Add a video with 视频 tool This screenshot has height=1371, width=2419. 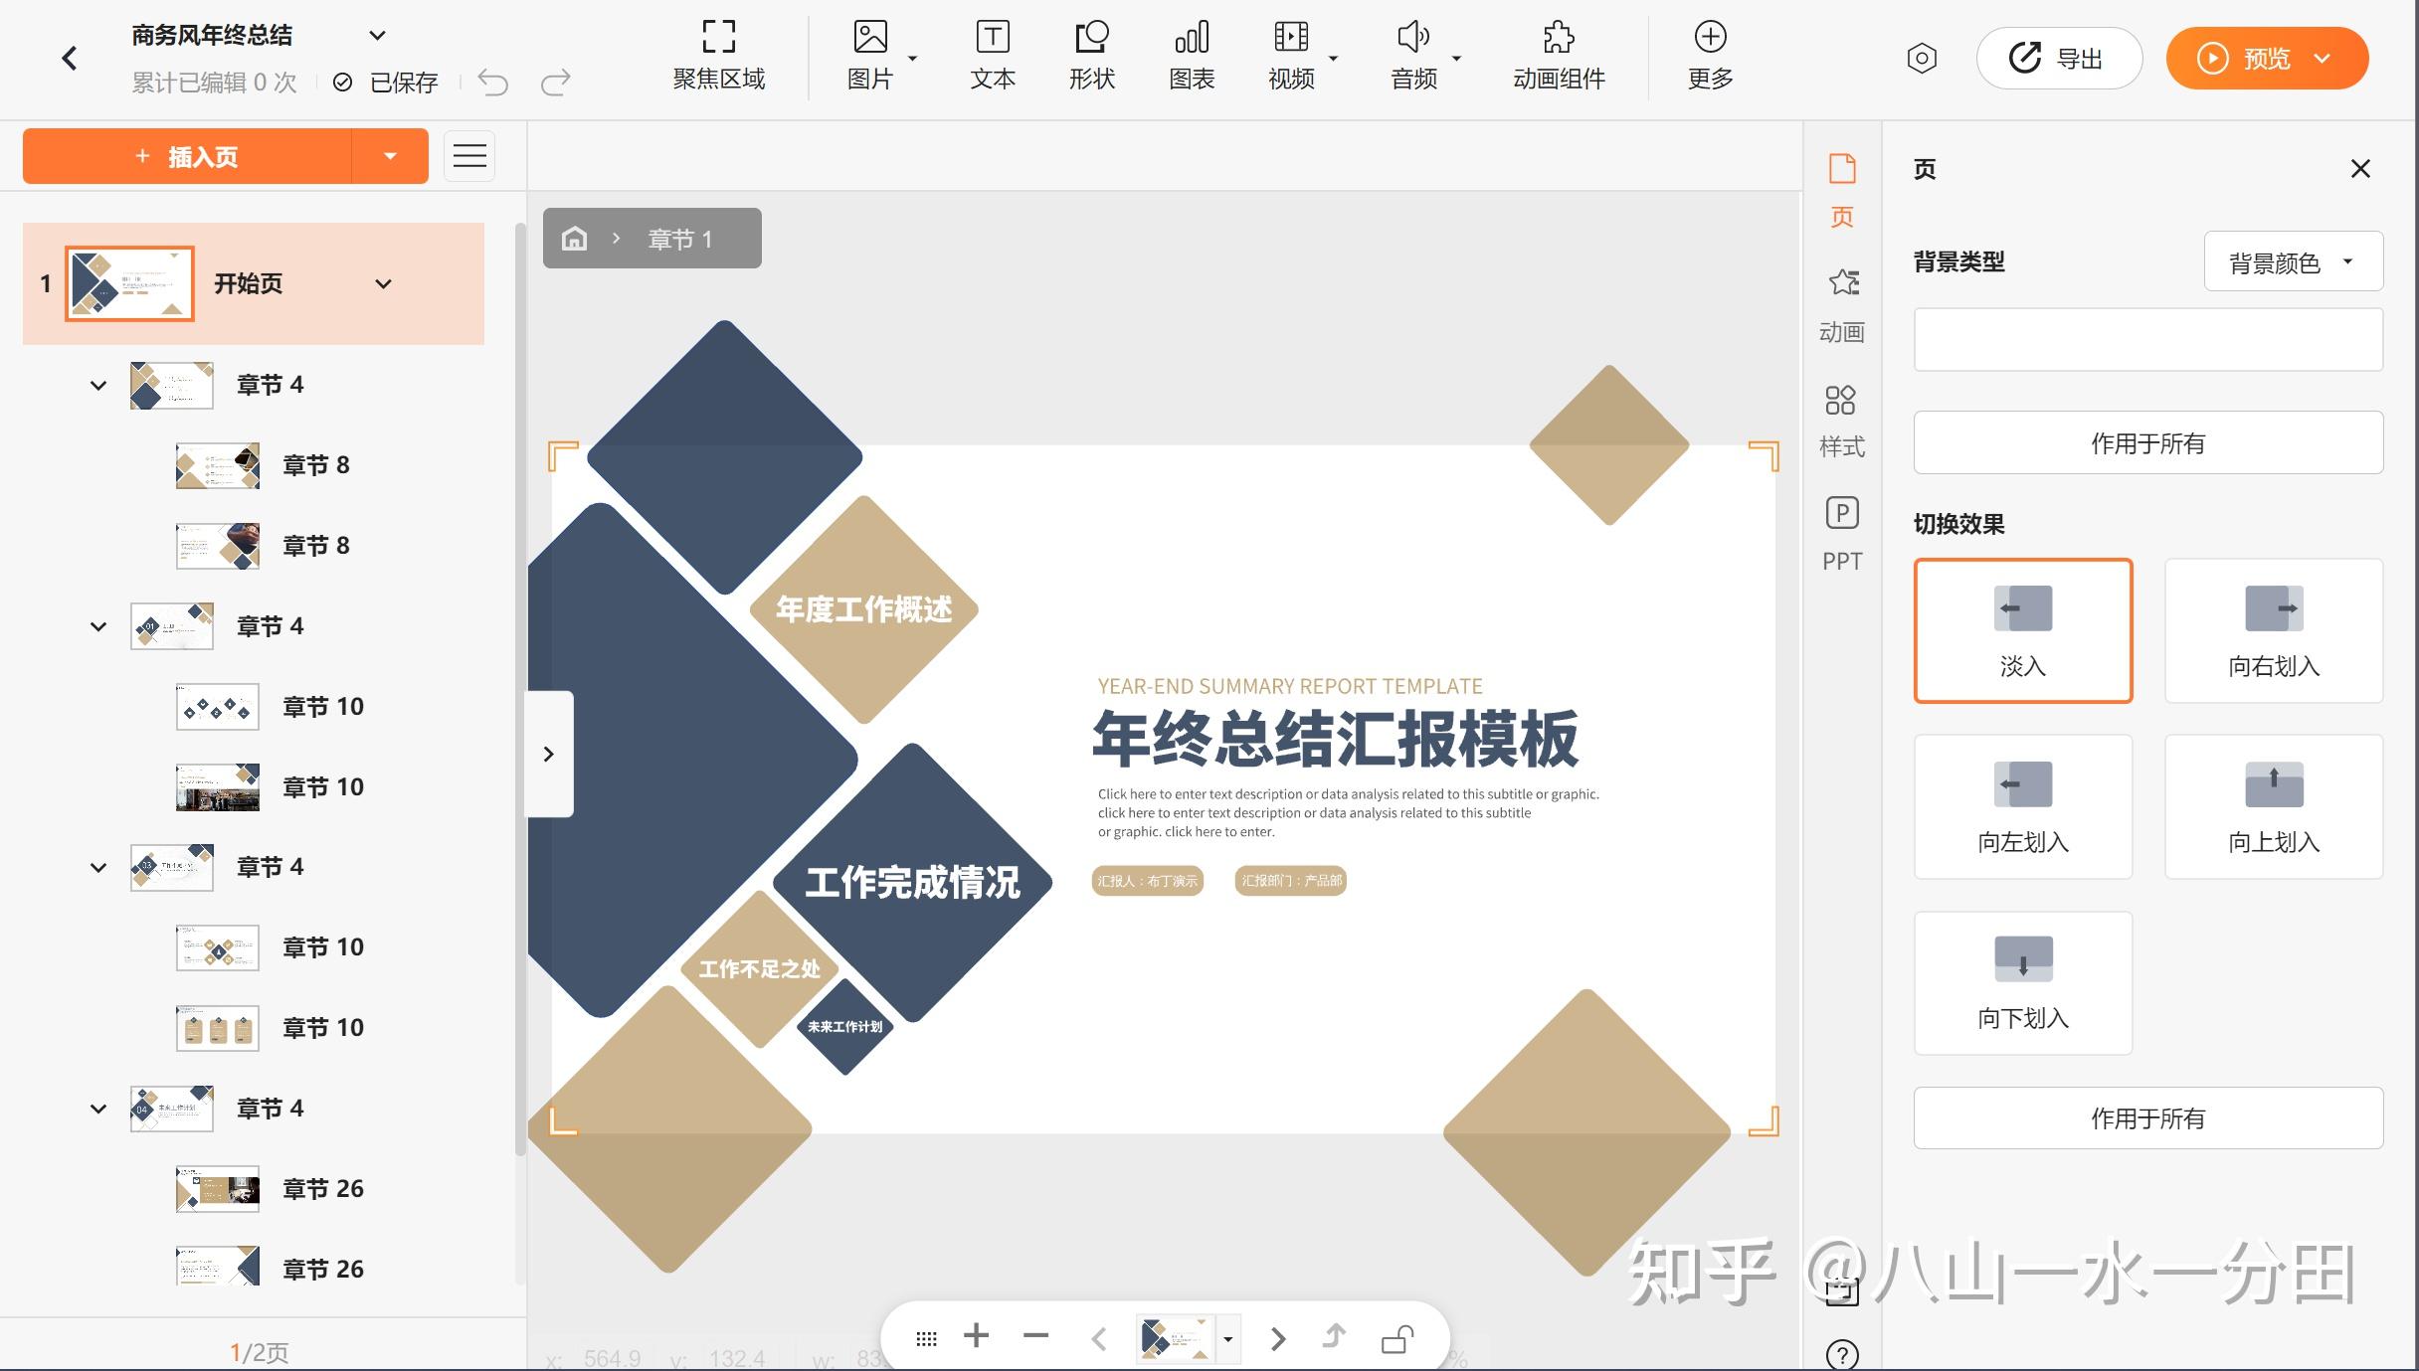tap(1291, 56)
